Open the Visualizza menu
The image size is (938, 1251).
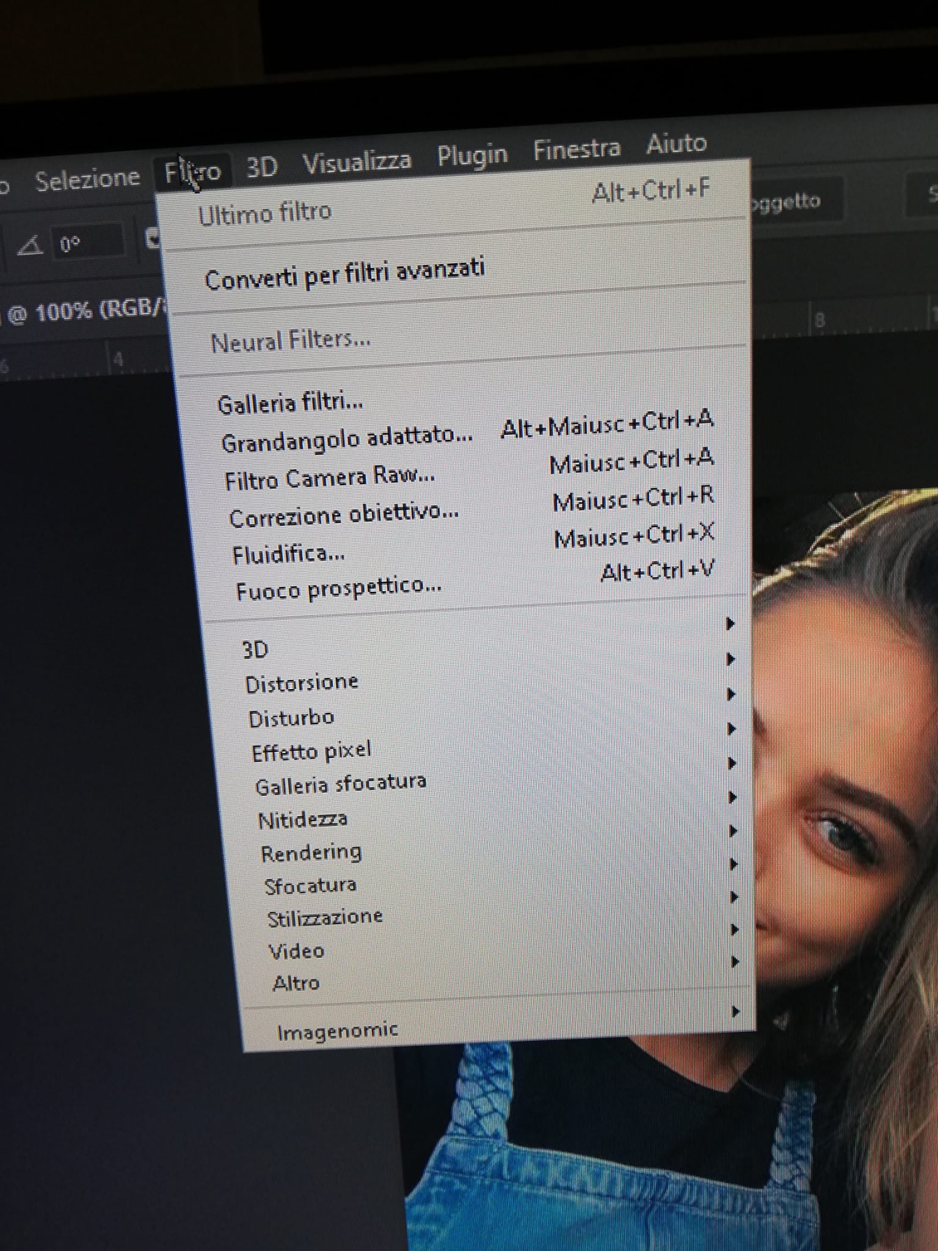pos(357,161)
